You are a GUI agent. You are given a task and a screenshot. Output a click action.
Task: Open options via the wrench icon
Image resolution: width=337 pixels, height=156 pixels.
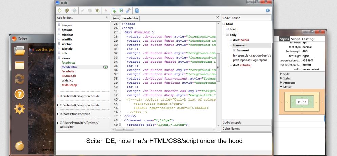(x=128, y=10)
